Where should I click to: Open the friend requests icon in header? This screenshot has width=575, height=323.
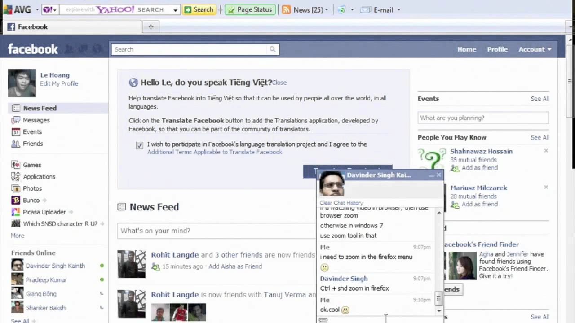coord(69,49)
